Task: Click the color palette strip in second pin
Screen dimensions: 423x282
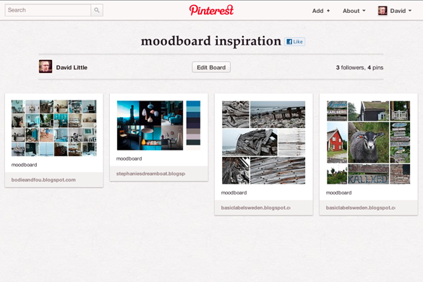Action: (193, 125)
